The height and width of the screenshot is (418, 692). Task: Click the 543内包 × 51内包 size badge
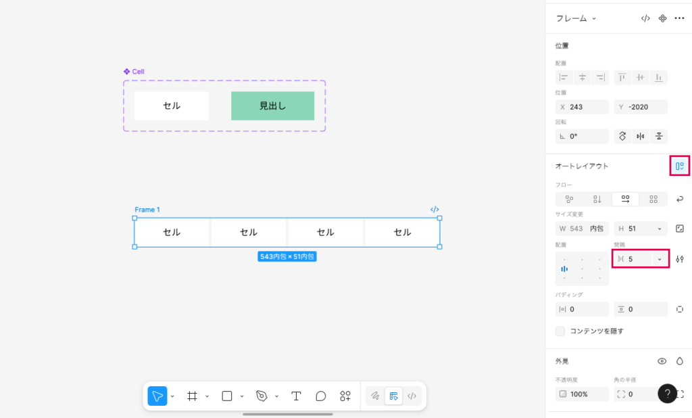(287, 257)
